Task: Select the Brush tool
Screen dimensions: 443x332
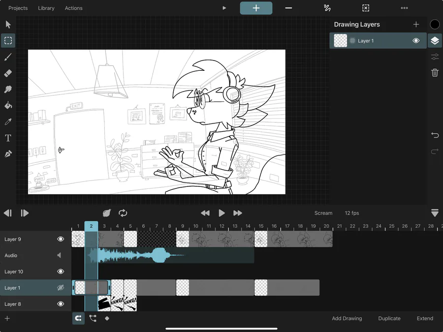Action: click(8, 57)
